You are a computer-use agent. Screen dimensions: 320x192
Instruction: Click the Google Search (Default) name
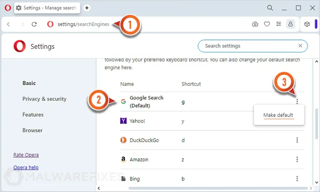(146, 102)
